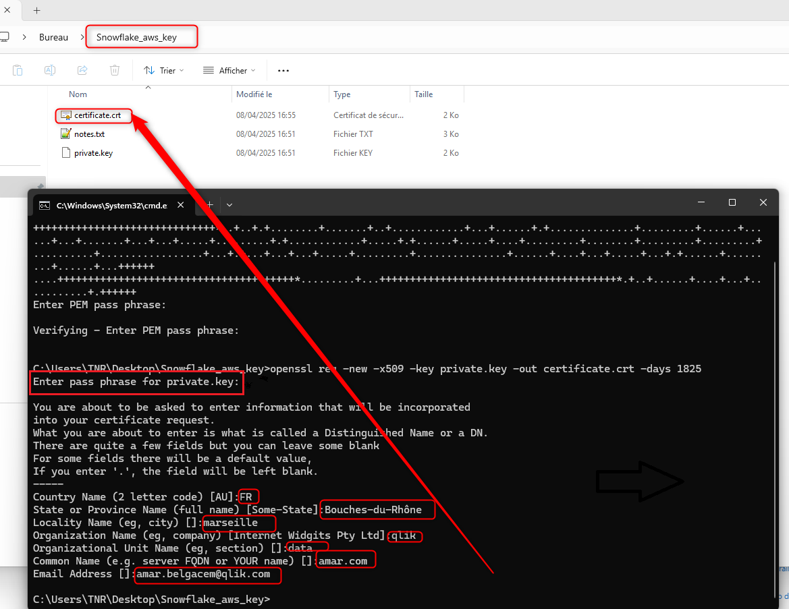Click the Share icon in the Explorer toolbar
The image size is (789, 609).
click(82, 70)
